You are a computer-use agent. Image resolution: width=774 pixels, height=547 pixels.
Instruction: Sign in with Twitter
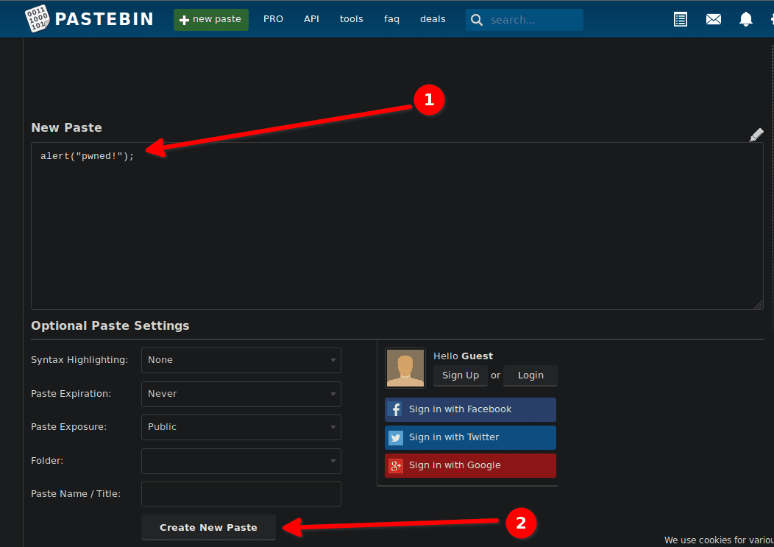click(470, 438)
